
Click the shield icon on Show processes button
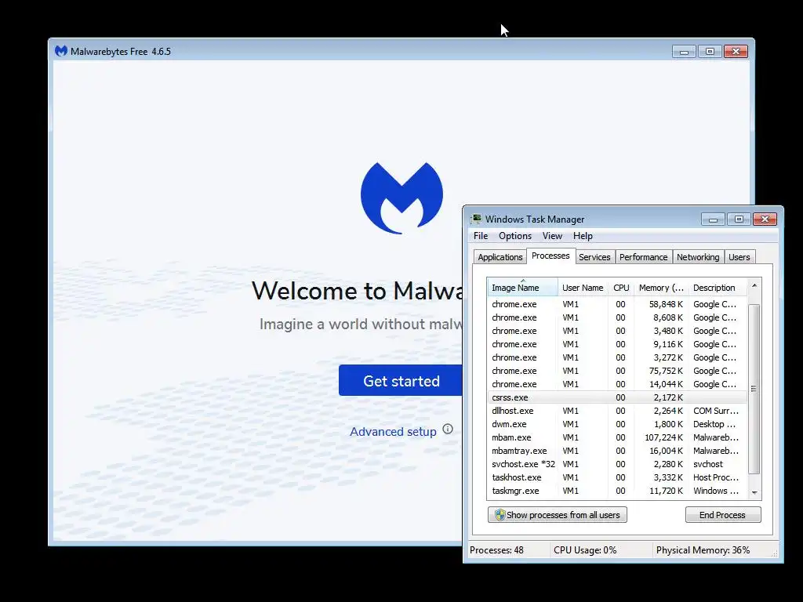pyautogui.click(x=500, y=515)
